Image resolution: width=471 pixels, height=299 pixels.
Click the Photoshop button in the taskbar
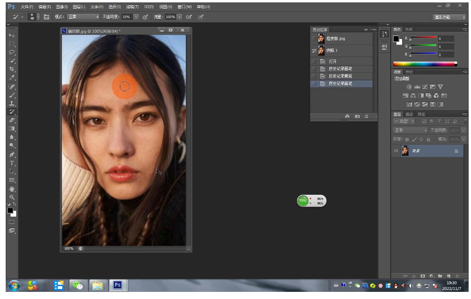118,285
